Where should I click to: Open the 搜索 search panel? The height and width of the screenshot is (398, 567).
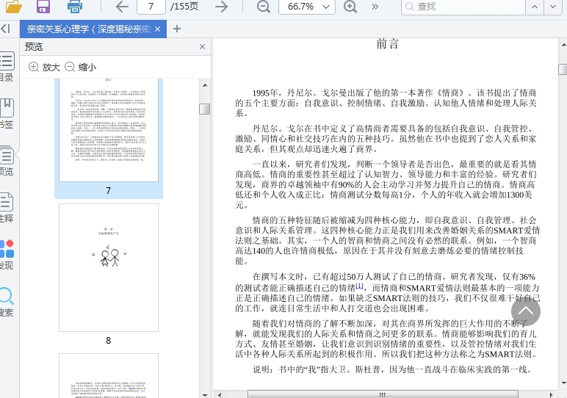pos(7,302)
